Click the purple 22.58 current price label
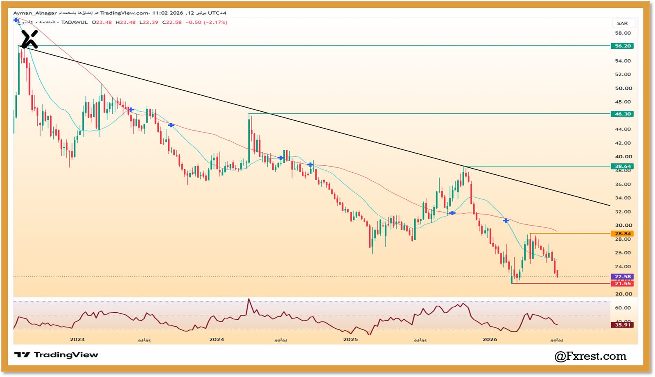The image size is (655, 377). point(622,277)
